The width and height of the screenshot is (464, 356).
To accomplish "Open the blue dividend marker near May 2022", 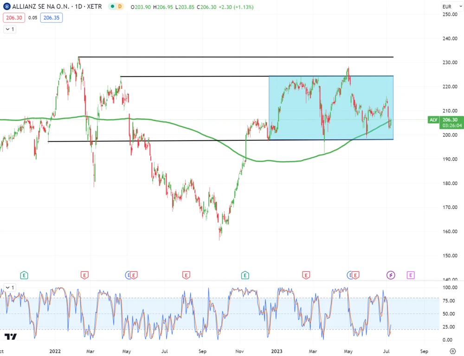I will click(128, 275).
